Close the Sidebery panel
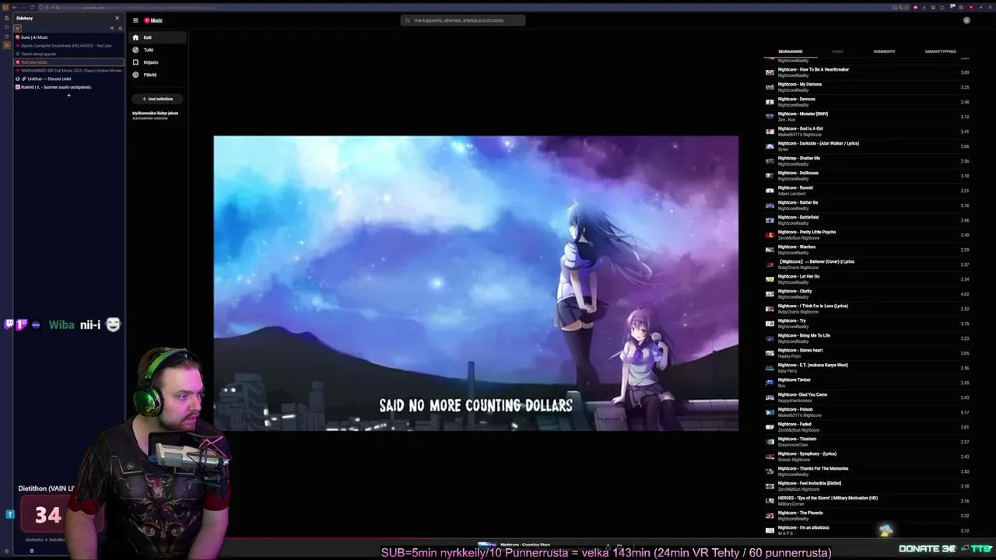 click(117, 18)
